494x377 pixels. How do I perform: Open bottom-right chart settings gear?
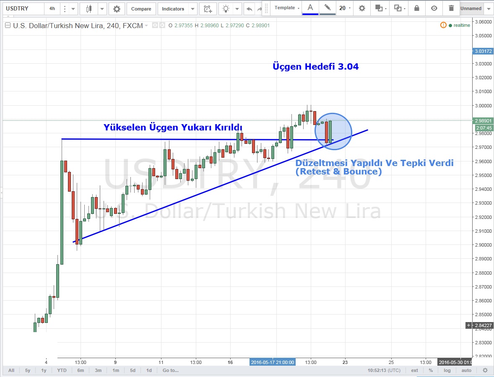point(485,370)
